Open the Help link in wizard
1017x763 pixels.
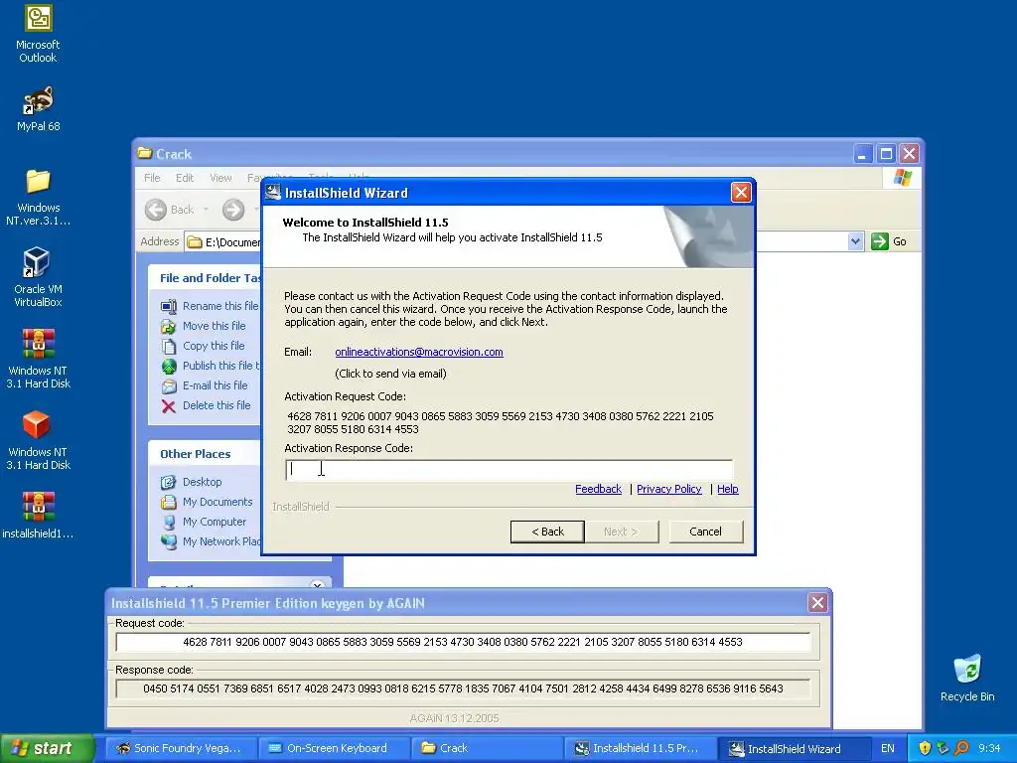(727, 489)
